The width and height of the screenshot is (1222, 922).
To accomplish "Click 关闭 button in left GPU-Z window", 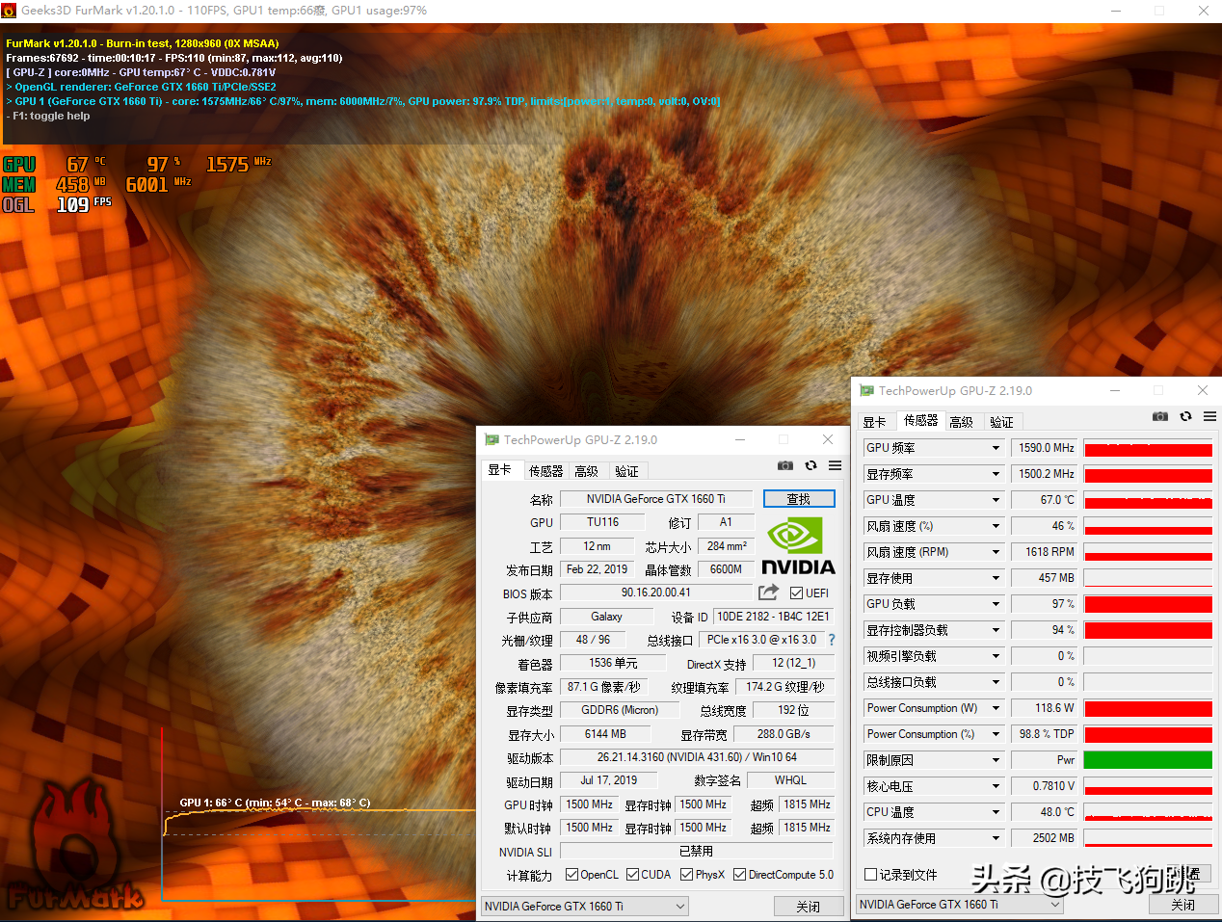I will 809,907.
